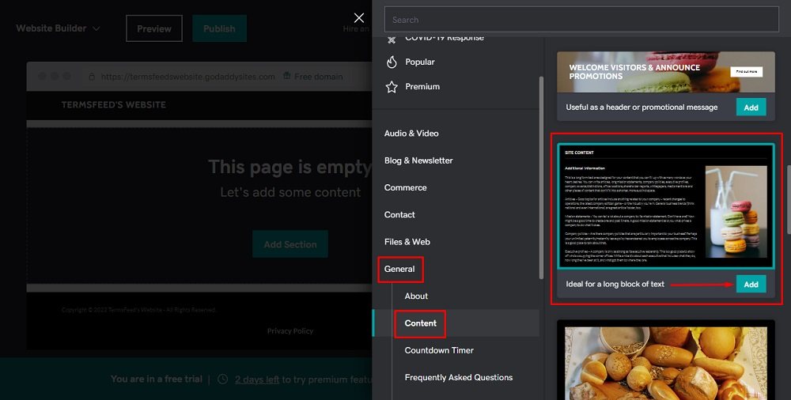
Task: Open the Popular flame icon category
Action: click(392, 62)
